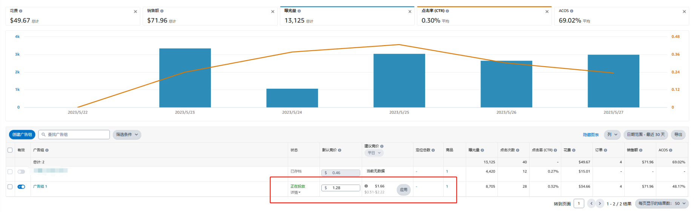This screenshot has width=694, height=212.
Task: Click 商品 count link in archived row
Action: coord(447,171)
